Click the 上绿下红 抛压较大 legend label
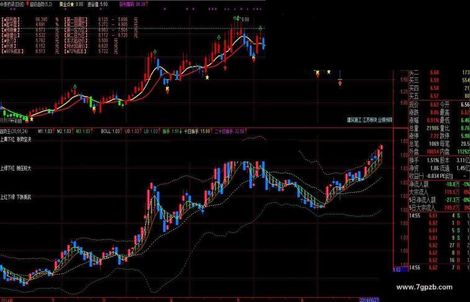Viewport: 470px width, 302px height. (x=16, y=168)
